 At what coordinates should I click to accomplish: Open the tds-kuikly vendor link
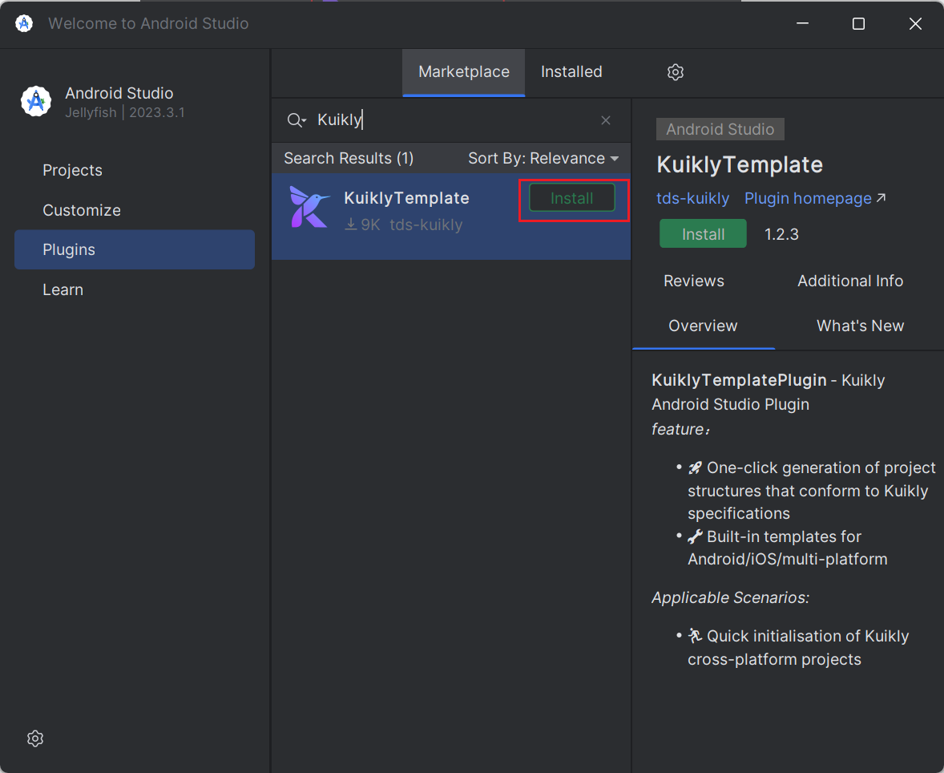[x=692, y=198]
